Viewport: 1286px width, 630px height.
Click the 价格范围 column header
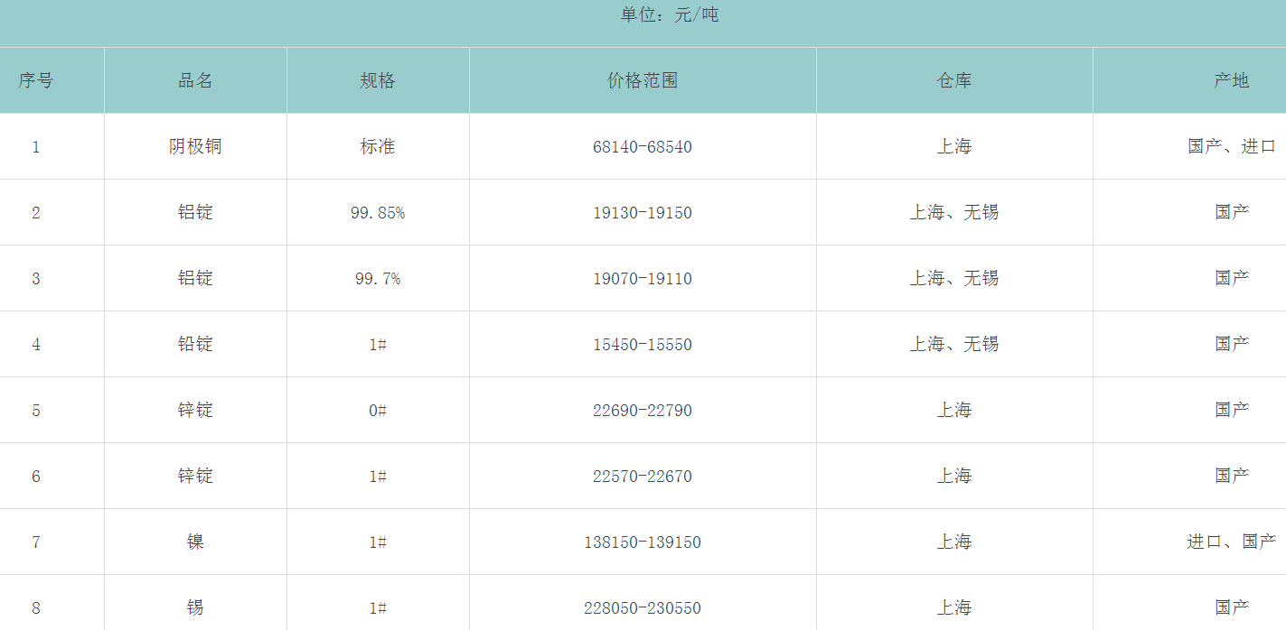(x=643, y=80)
